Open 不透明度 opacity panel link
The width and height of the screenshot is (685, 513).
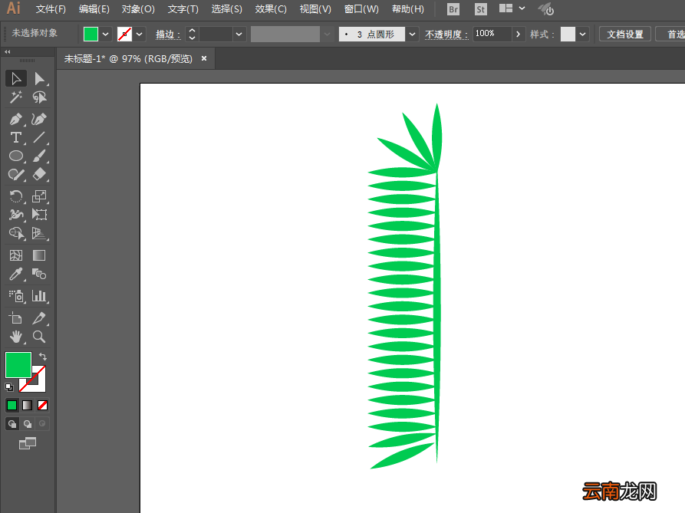(446, 35)
